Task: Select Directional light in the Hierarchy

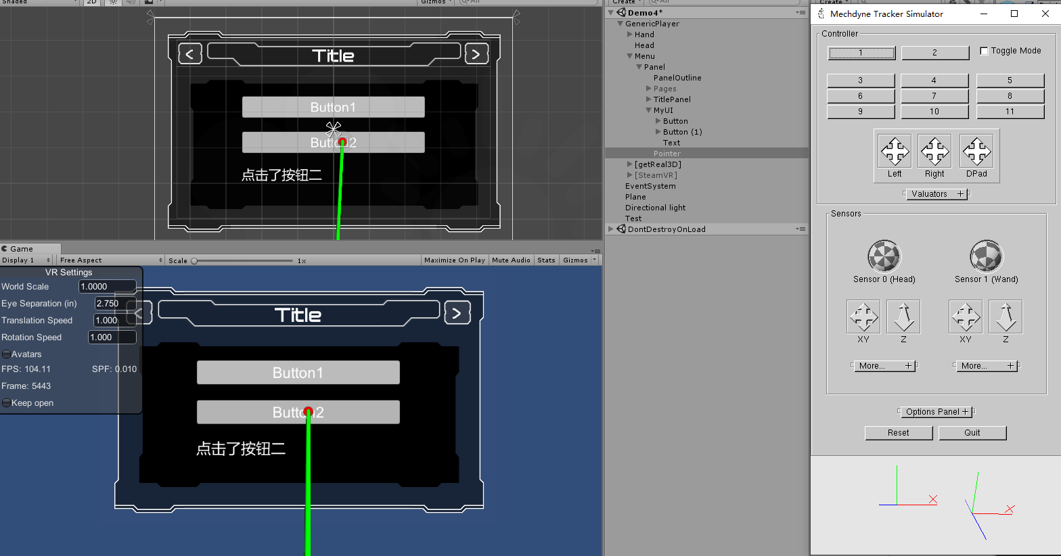Action: [x=655, y=208]
